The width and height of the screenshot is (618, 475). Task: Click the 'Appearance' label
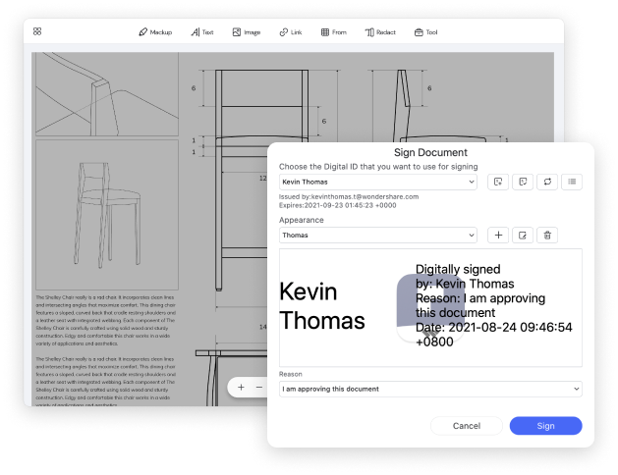[301, 220]
